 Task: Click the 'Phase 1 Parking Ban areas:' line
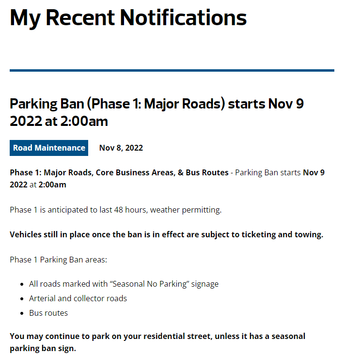[x=58, y=260]
